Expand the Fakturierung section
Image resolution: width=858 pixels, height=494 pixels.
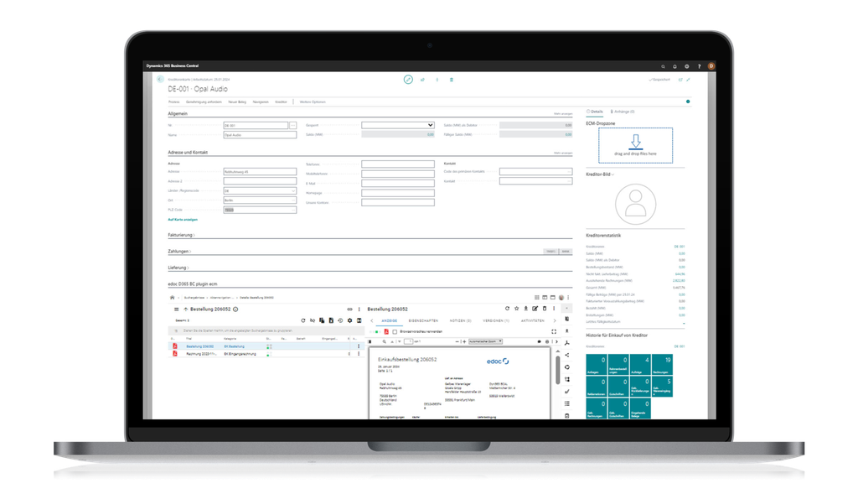[181, 235]
